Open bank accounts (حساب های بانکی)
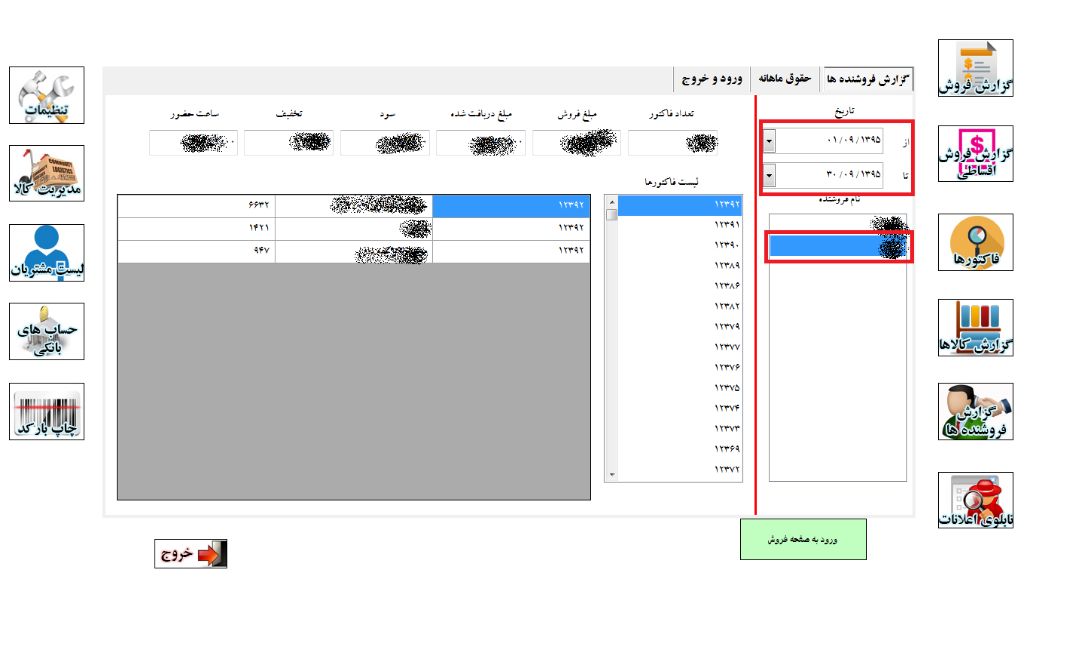1082x647 pixels. (x=47, y=331)
